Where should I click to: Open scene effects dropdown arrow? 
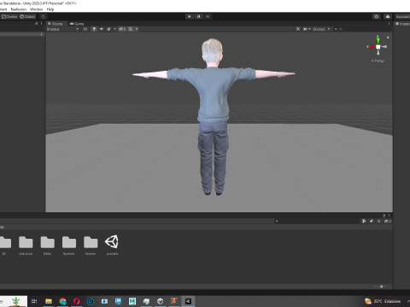[115, 29]
